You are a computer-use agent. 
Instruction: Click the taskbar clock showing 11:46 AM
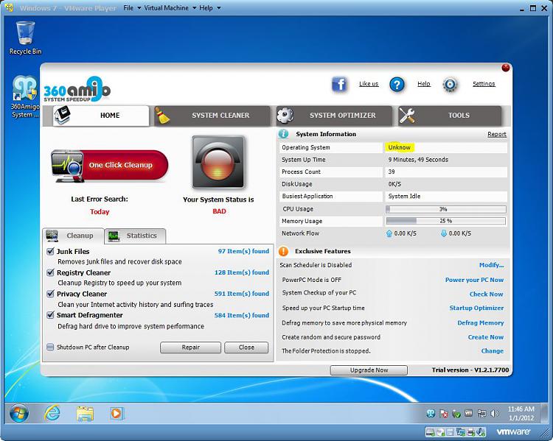point(521,414)
